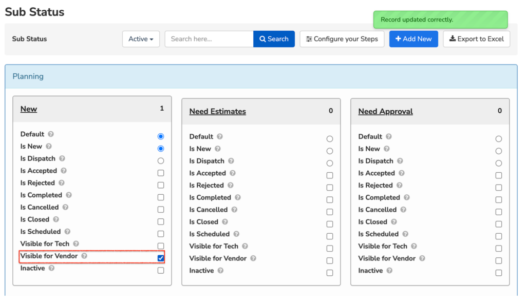
Task: Open the Need Estimates sub status link
Action: 217,111
